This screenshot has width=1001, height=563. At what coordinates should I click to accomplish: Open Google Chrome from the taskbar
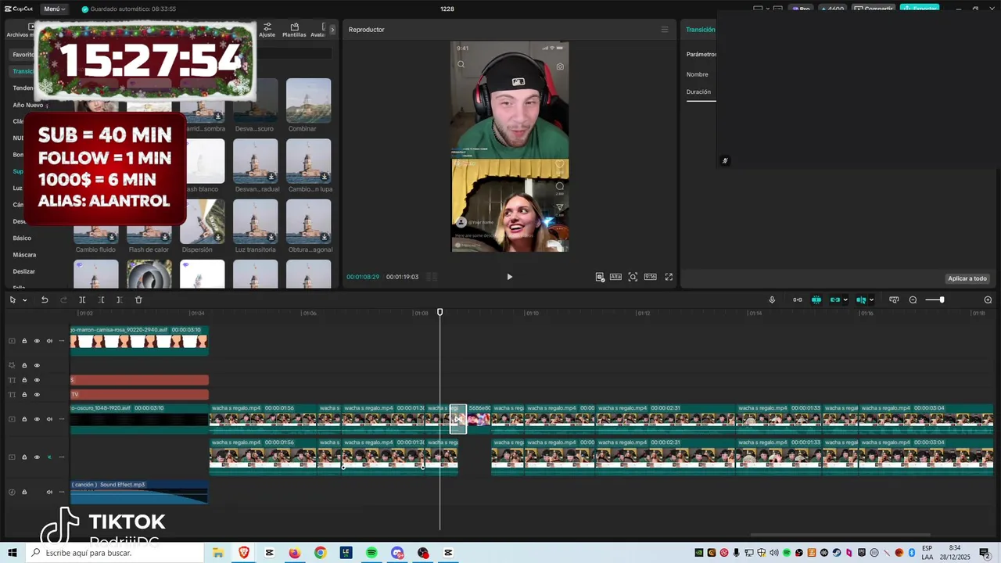click(x=320, y=553)
